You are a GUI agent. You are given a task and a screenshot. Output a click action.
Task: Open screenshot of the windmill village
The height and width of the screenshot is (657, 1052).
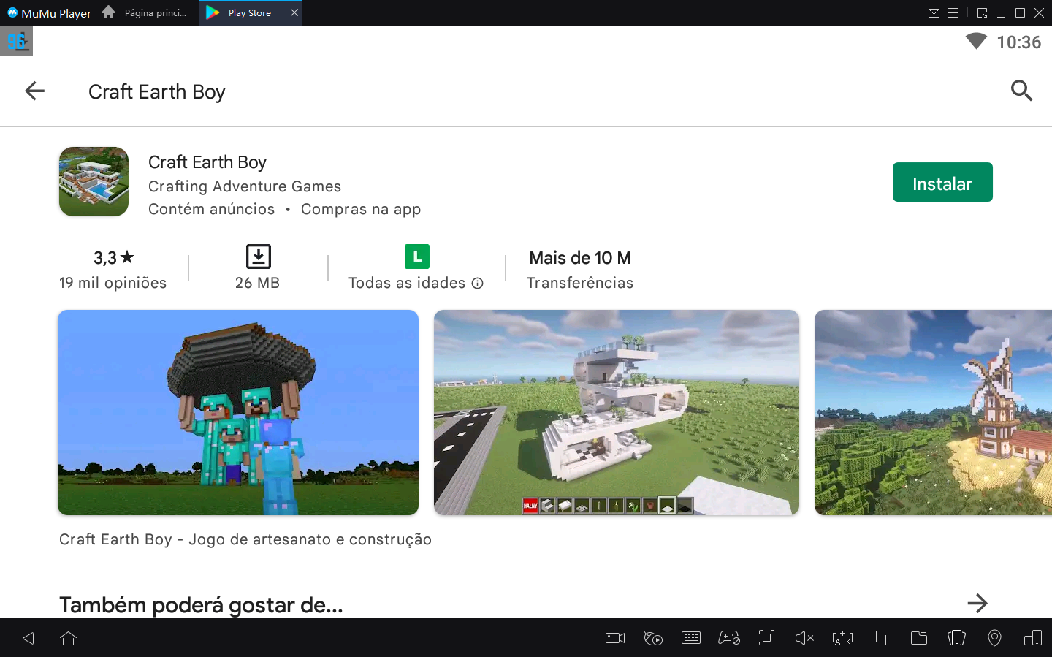933,412
